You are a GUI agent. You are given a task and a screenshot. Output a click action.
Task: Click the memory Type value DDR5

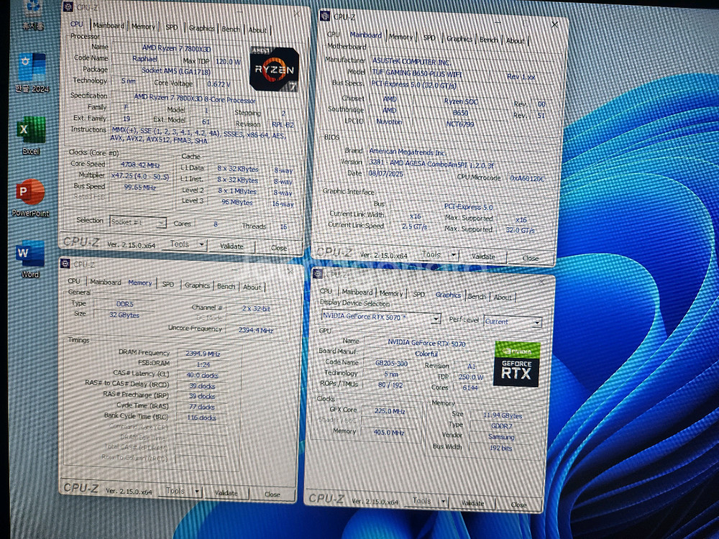click(124, 304)
